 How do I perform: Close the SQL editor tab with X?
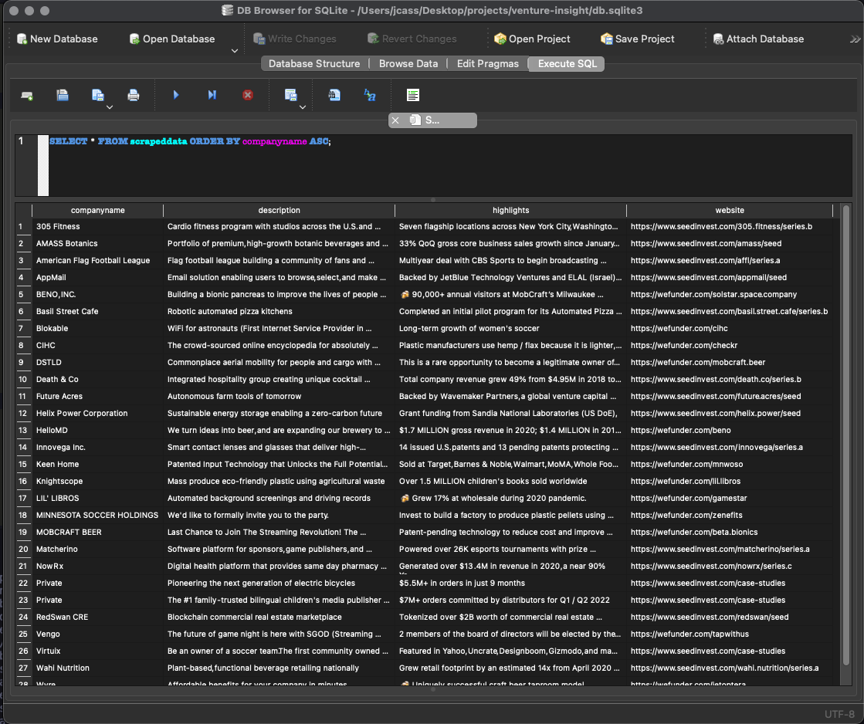click(x=395, y=120)
